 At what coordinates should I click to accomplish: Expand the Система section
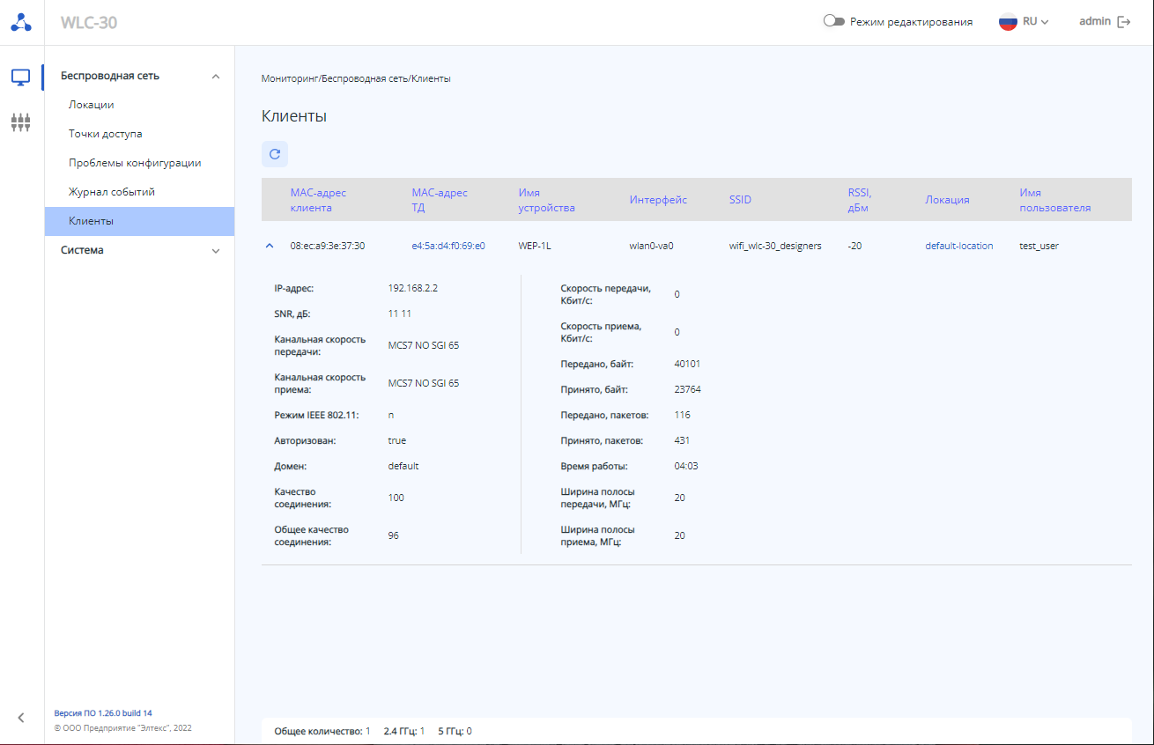click(x=216, y=251)
